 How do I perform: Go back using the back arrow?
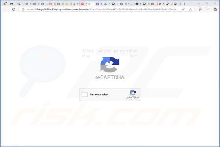5,9
